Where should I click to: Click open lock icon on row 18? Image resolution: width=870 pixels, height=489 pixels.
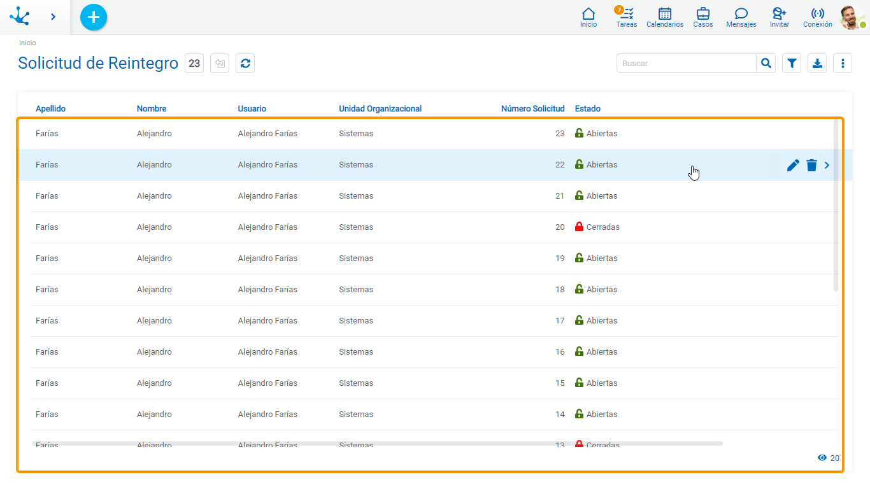coord(579,289)
